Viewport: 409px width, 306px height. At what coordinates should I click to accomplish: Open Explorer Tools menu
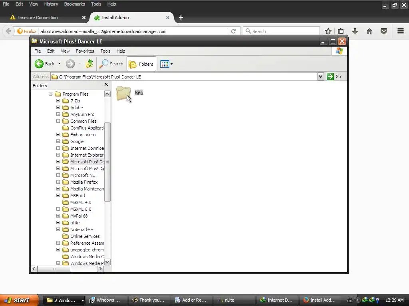[x=105, y=51]
